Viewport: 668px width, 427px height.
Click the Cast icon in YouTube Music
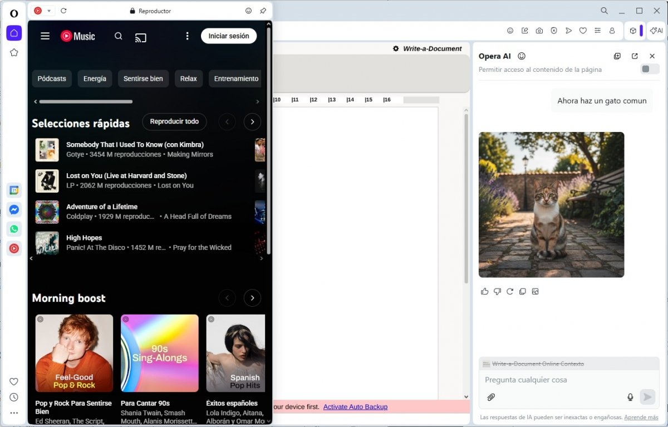click(141, 37)
